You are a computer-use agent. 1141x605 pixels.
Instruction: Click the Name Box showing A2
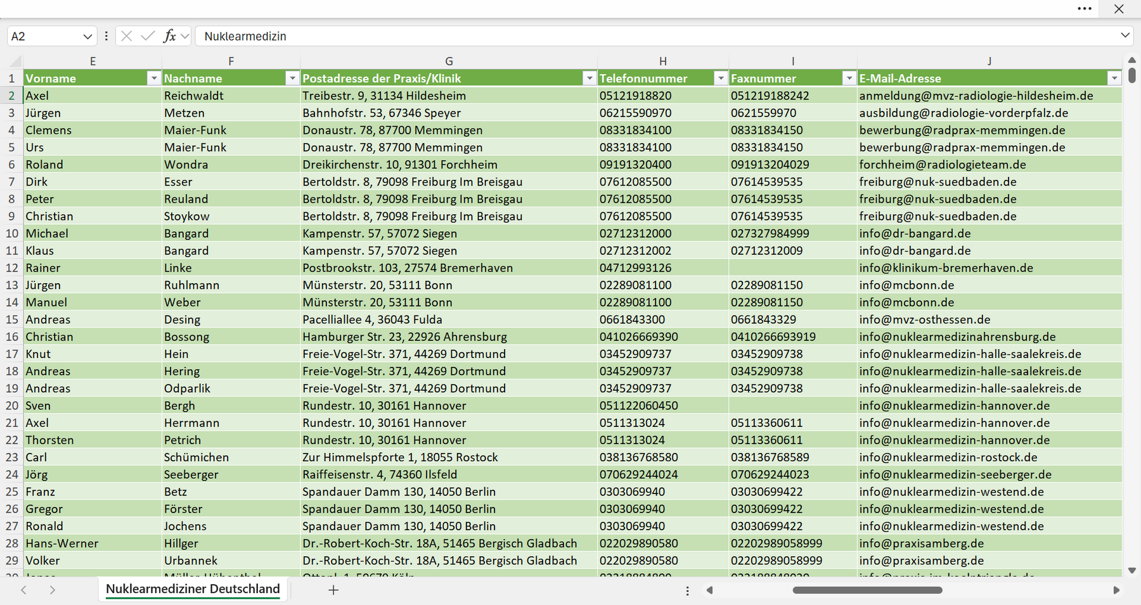pyautogui.click(x=43, y=36)
